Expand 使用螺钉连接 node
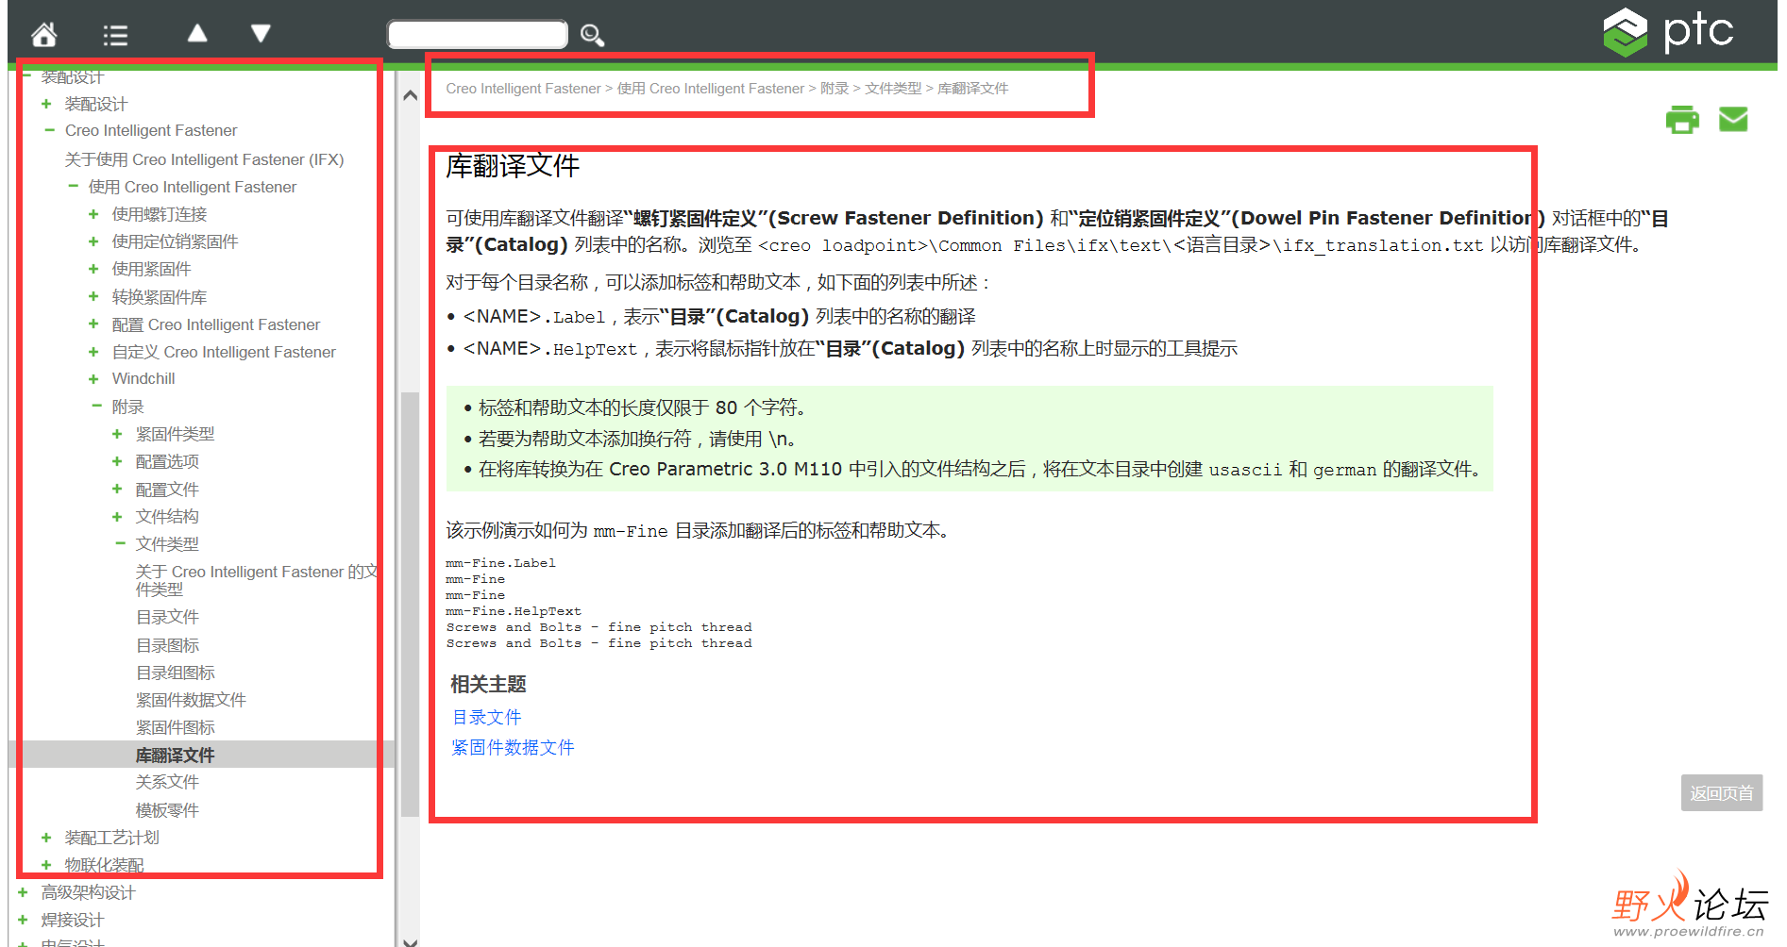Image resolution: width=1787 pixels, height=947 pixels. coord(93,214)
